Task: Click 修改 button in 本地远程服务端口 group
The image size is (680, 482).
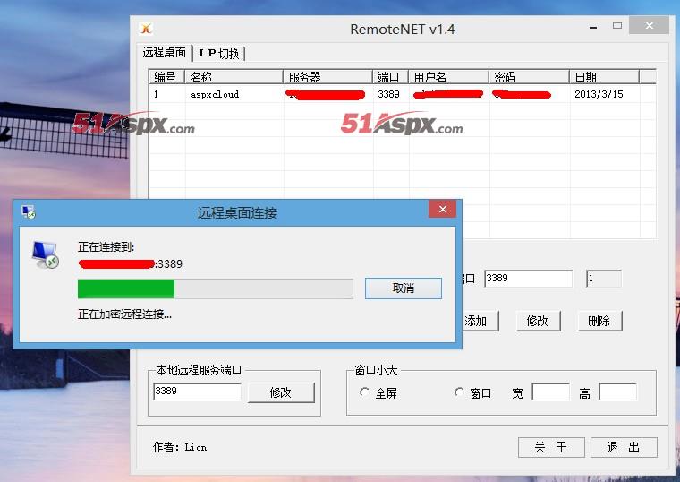Action: (x=281, y=392)
